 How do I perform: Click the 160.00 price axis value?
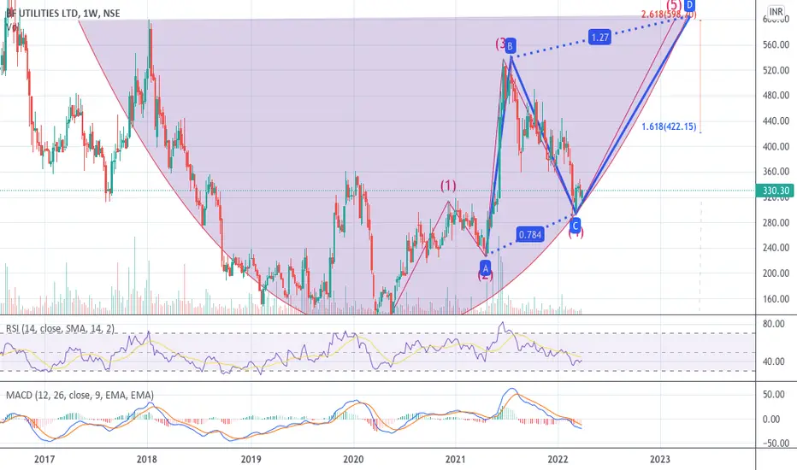(776, 299)
